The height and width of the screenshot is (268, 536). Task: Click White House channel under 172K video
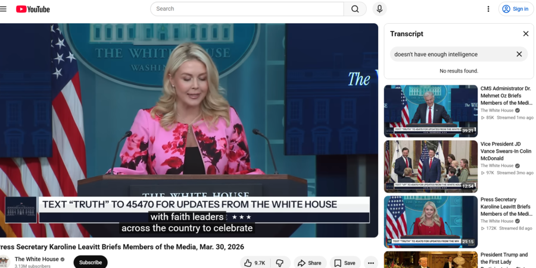coord(497,221)
